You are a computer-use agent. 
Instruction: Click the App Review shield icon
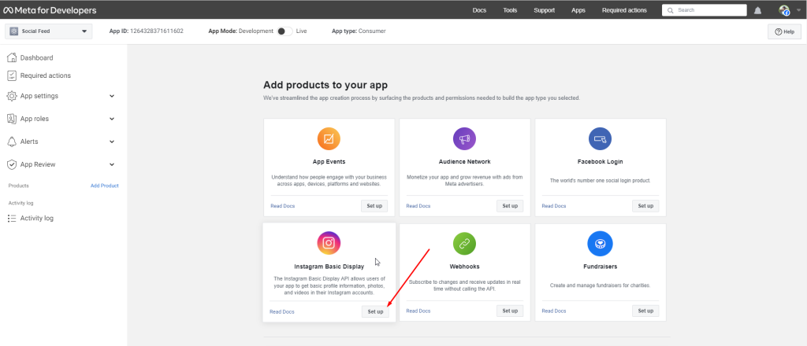pyautogui.click(x=12, y=164)
